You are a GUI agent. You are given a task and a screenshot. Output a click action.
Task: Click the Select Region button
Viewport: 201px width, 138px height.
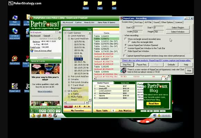point(178,28)
